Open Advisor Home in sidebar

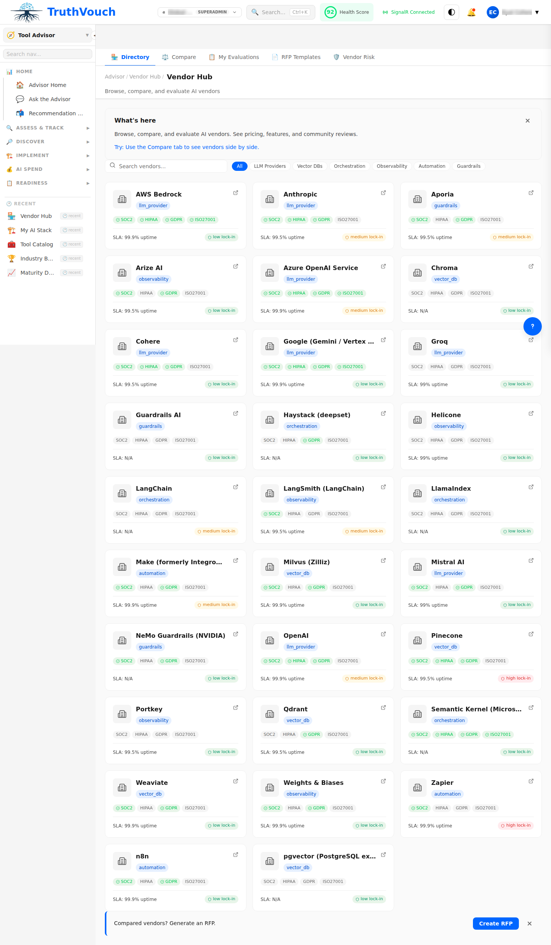point(47,85)
